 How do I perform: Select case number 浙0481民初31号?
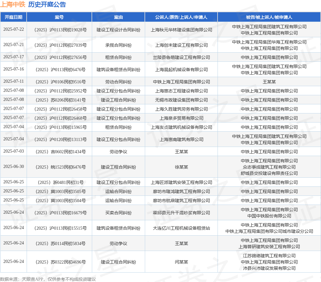tap(61, 183)
